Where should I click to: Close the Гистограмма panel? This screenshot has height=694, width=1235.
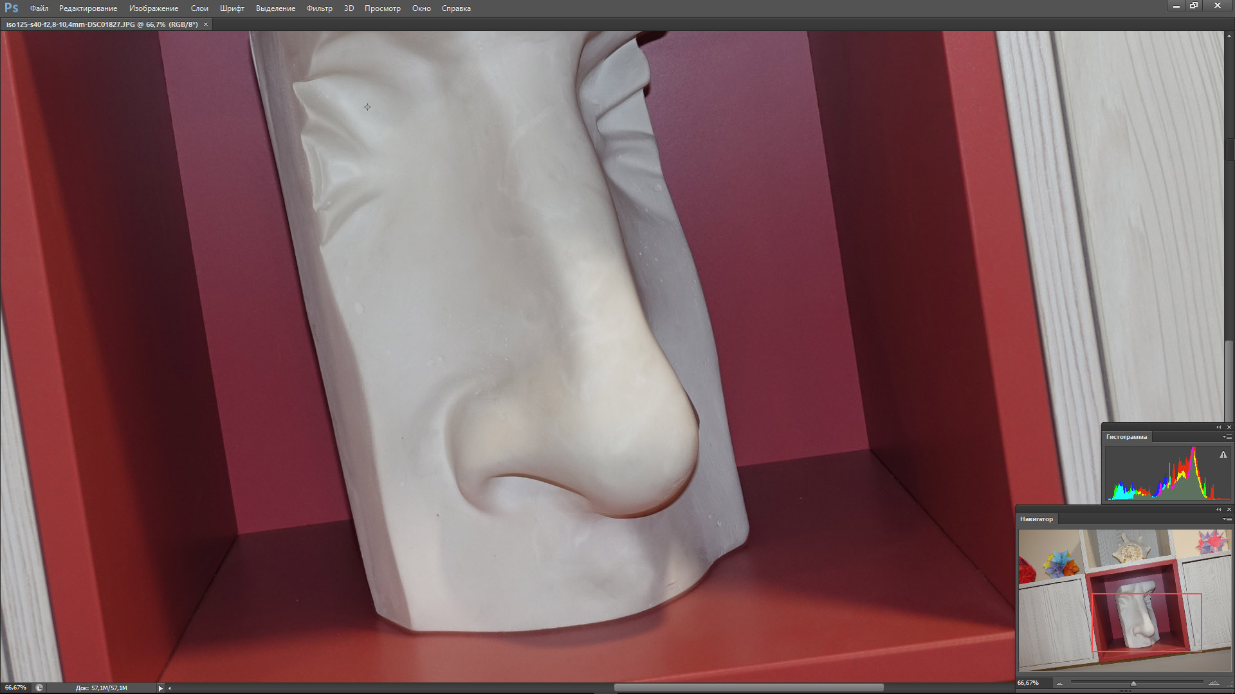pos(1229,427)
